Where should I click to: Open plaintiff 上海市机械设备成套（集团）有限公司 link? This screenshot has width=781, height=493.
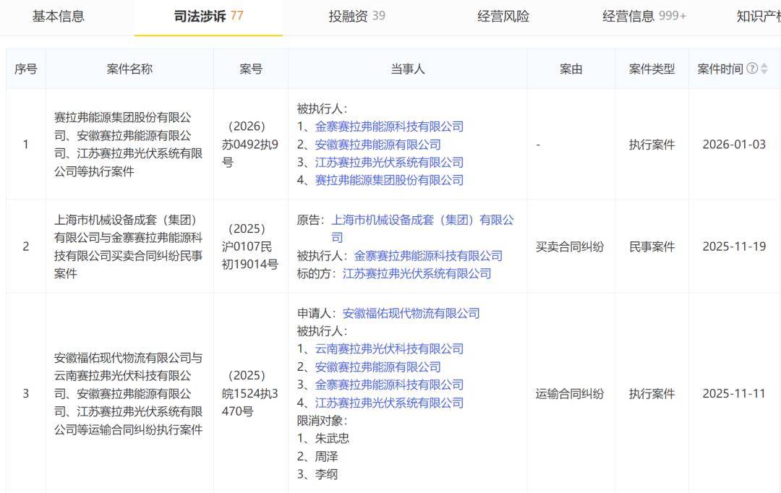[x=422, y=220]
